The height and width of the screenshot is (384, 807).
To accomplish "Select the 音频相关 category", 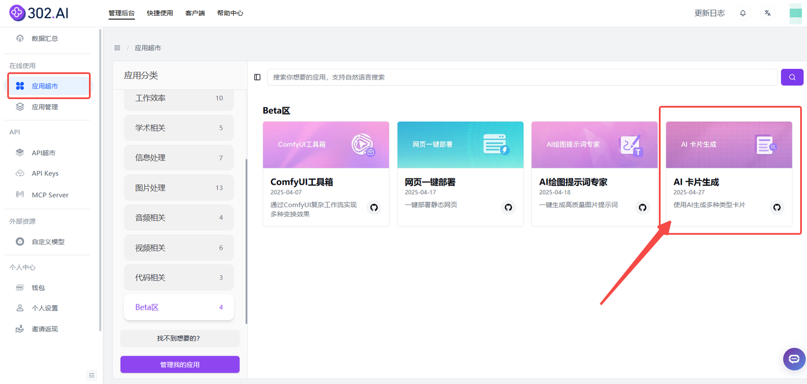I will click(x=179, y=218).
